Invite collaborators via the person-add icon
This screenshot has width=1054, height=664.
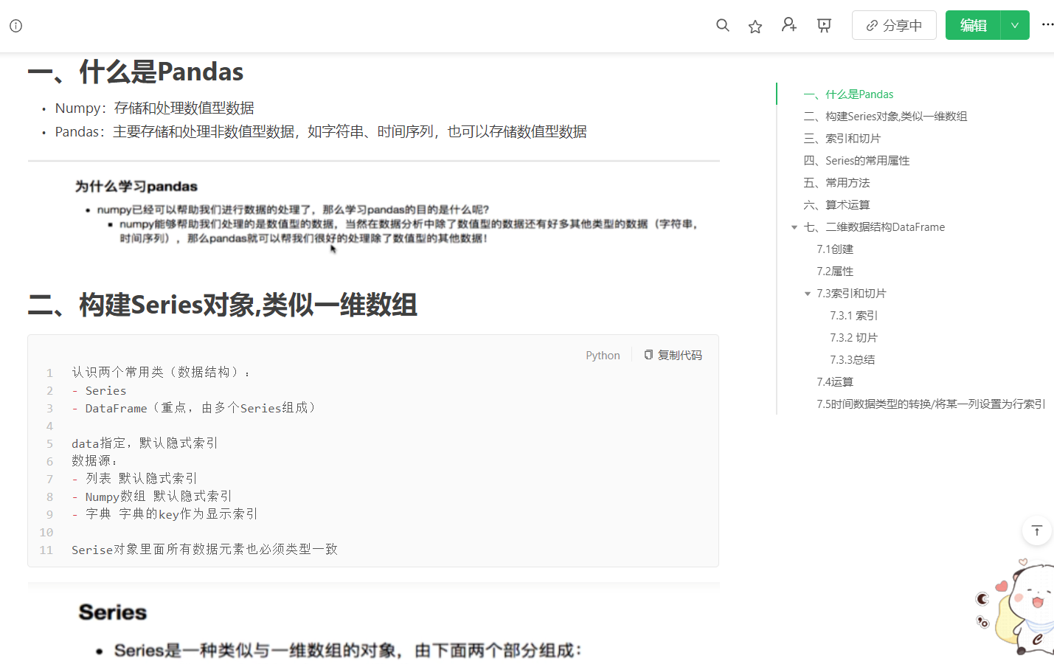click(788, 24)
